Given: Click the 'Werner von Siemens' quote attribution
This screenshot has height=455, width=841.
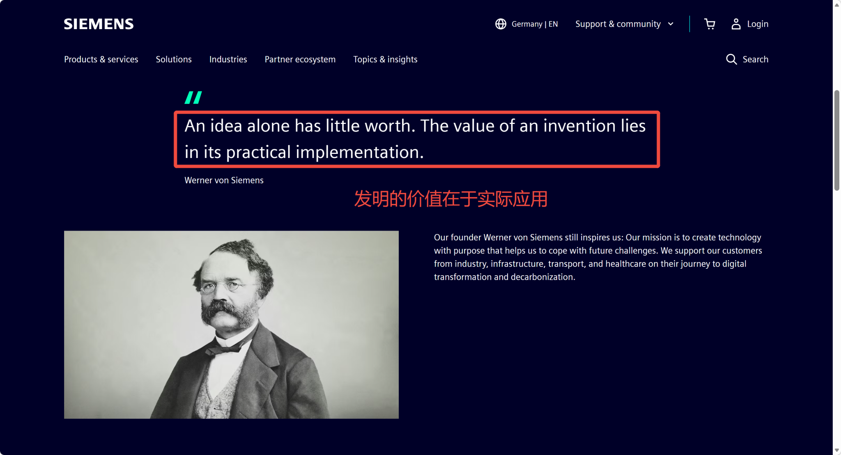Looking at the screenshot, I should [x=224, y=181].
